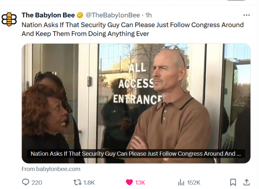Screen dimensions: 259x189
Task: Unlike the post with the pink heart
Action: pos(129,183)
